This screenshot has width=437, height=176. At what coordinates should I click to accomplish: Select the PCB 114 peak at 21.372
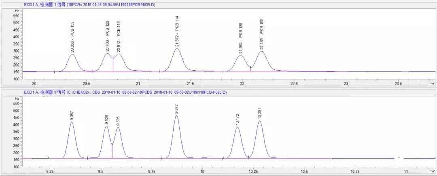(x=177, y=49)
